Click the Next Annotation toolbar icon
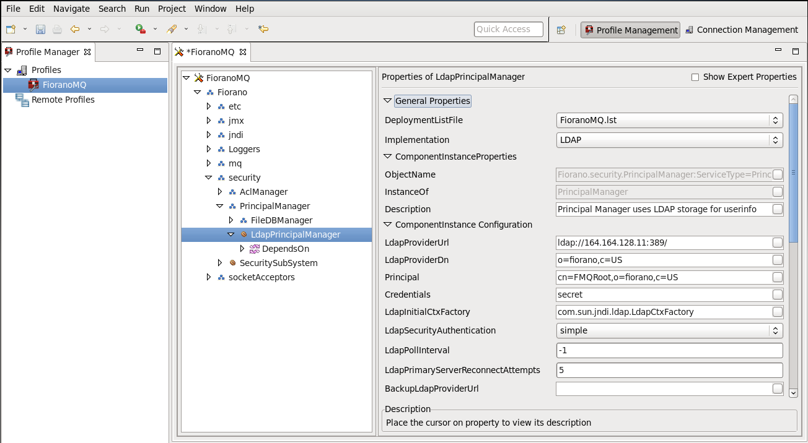The height and width of the screenshot is (443, 808). click(x=201, y=29)
